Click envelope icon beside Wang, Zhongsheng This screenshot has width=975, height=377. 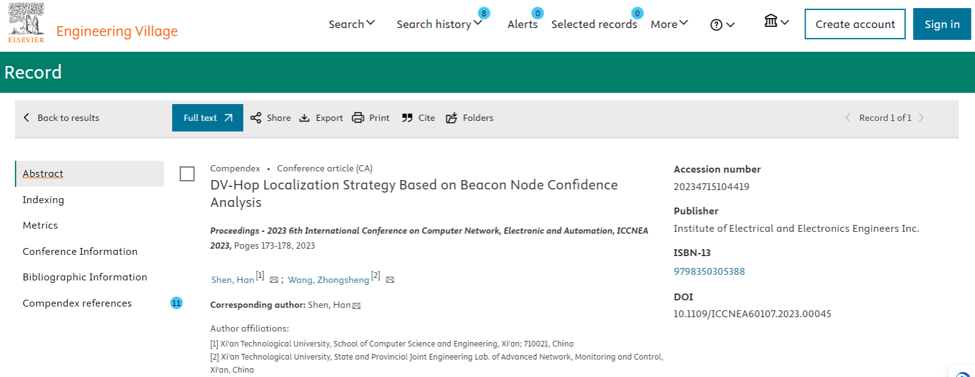tap(390, 280)
